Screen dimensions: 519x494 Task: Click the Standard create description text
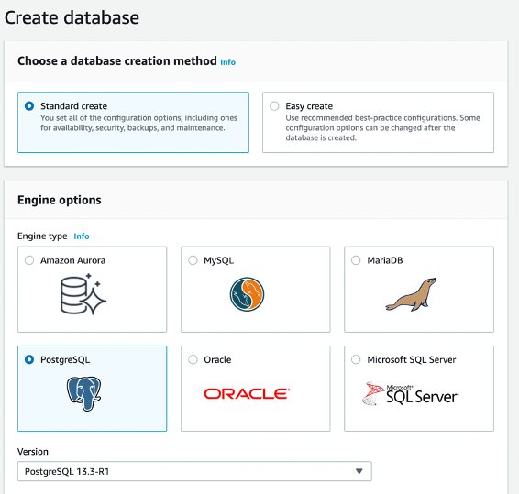139,123
